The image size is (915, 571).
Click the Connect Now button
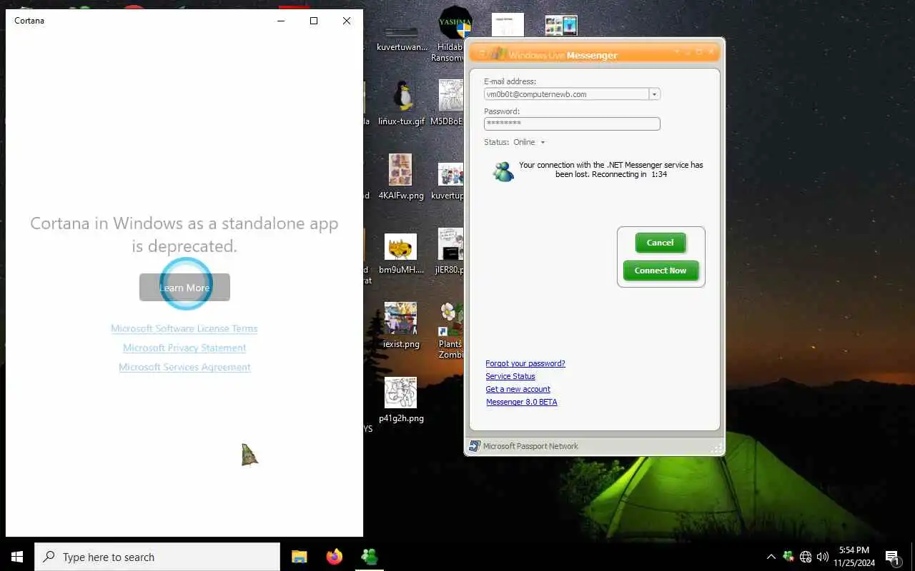(660, 271)
